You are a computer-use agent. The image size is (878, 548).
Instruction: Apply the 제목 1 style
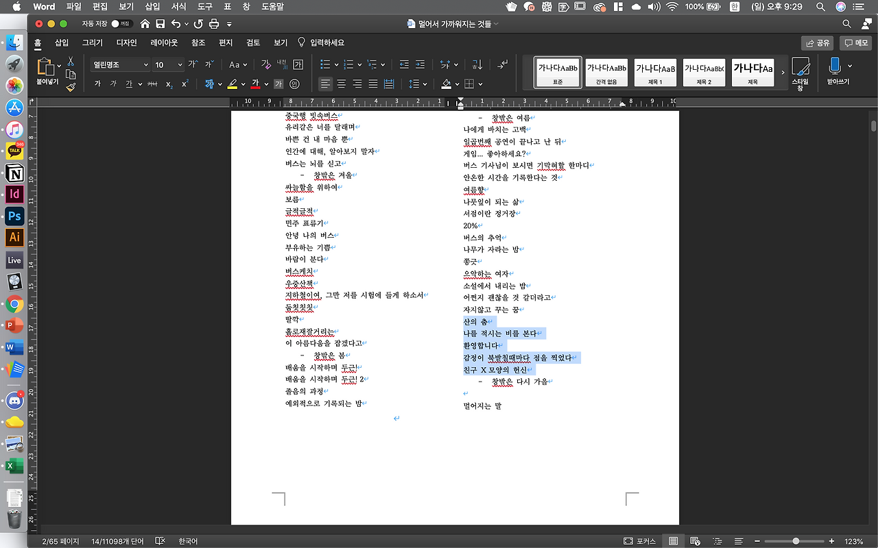tap(655, 71)
